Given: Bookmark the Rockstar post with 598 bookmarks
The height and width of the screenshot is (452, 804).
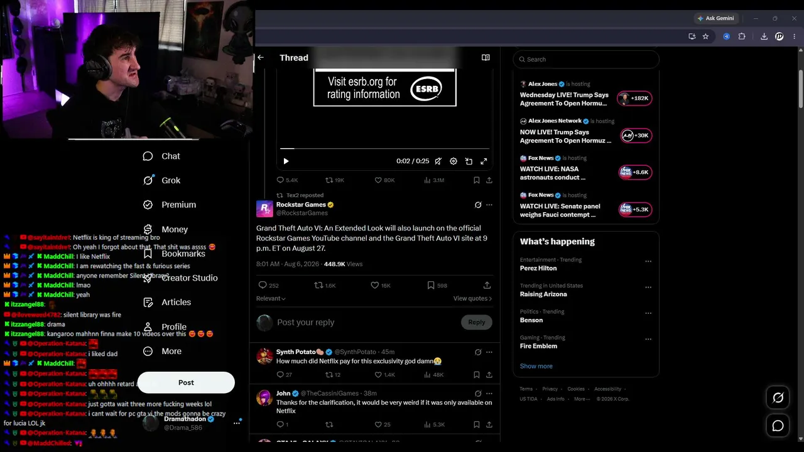Looking at the screenshot, I should point(437,285).
